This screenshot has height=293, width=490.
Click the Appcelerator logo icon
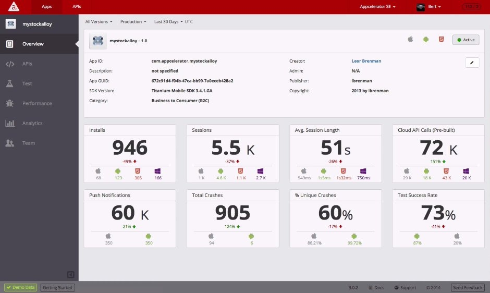(14, 7)
